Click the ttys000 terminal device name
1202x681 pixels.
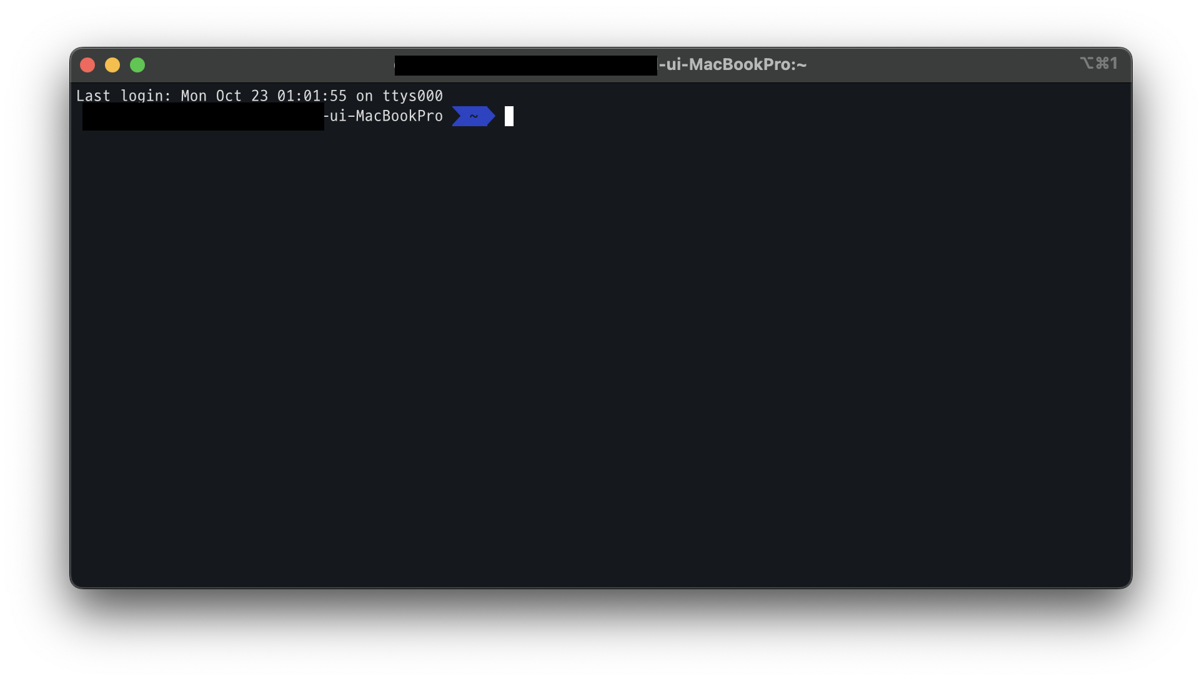coord(412,96)
